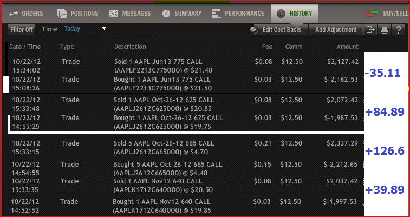Open help question mark icon
The image size is (410, 217).
(x=399, y=30)
